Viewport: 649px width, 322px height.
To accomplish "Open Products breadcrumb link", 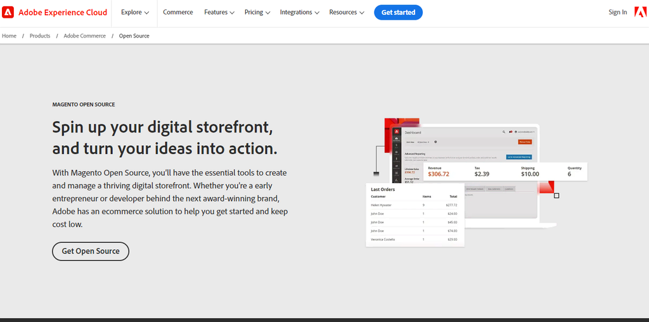I will [40, 36].
